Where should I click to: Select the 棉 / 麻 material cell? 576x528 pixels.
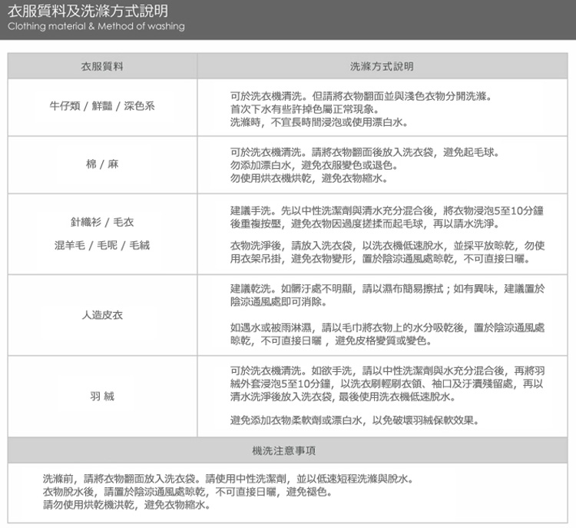click(102, 164)
